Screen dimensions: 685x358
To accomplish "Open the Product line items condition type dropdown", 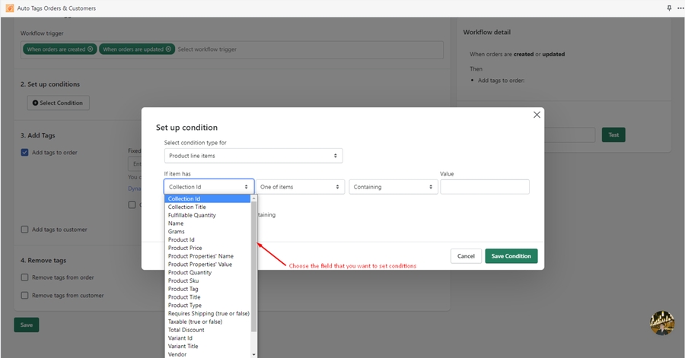I will 253,156.
